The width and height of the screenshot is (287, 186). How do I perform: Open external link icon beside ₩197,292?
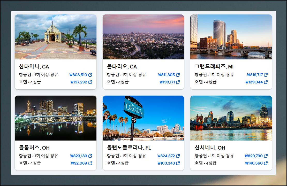(x=90, y=82)
